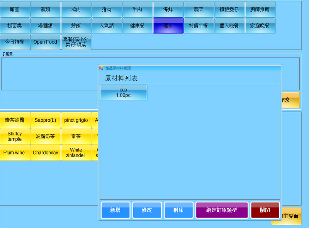Close the dialog with the red 關閉 button
Viewport: 309px width, 228px height.
pyautogui.click(x=265, y=210)
